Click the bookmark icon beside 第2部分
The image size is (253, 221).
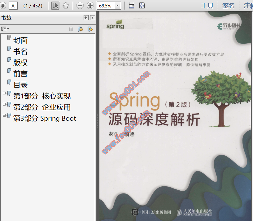coord(9,104)
